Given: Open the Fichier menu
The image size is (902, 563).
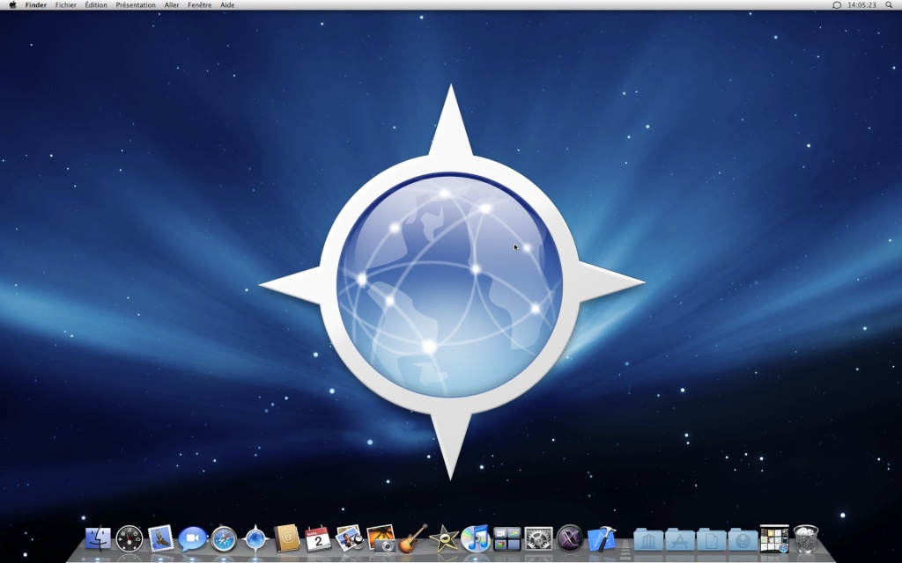Looking at the screenshot, I should [65, 4].
